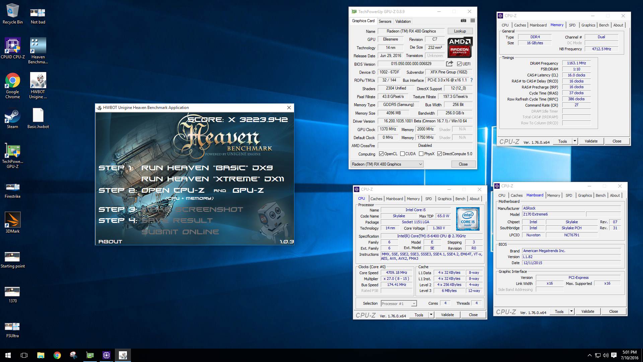Open Bench tab in CPU-Z CPU window
The height and width of the screenshot is (362, 643).
(460, 199)
